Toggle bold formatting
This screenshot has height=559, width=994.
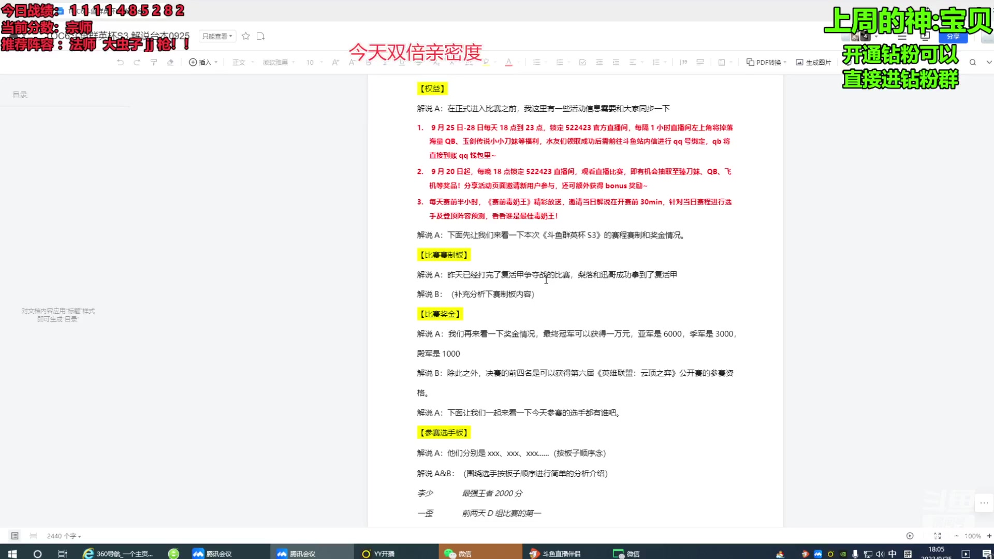(x=369, y=62)
